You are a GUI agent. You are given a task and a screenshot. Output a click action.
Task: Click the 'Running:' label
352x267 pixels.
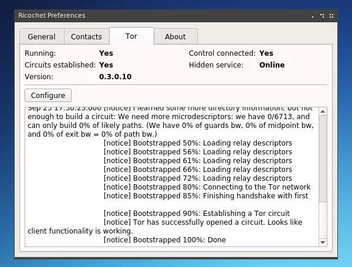click(x=40, y=53)
